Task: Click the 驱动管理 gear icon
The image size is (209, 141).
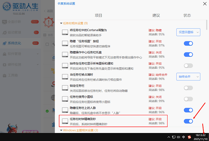Action: (5, 32)
